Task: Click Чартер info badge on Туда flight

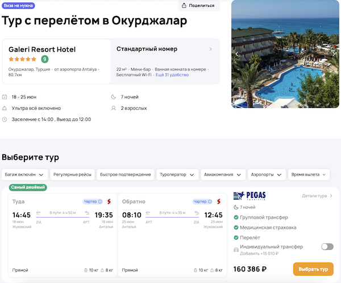Action: coord(93,201)
